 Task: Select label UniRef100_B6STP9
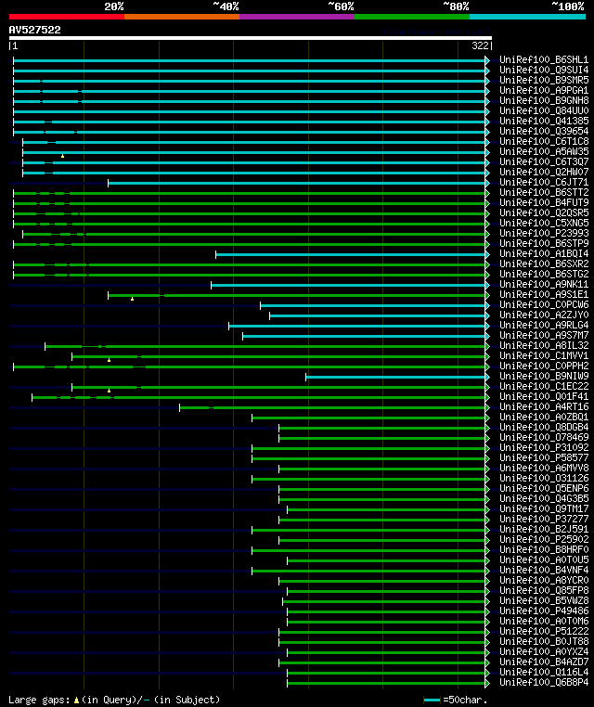(x=544, y=243)
